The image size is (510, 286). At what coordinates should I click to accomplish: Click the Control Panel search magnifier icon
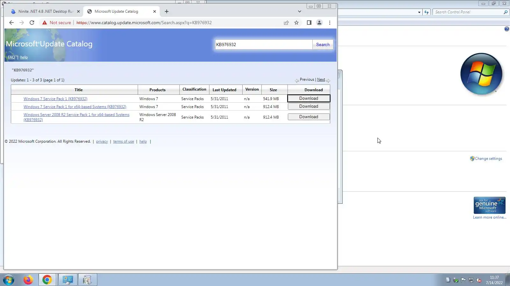coord(506,12)
